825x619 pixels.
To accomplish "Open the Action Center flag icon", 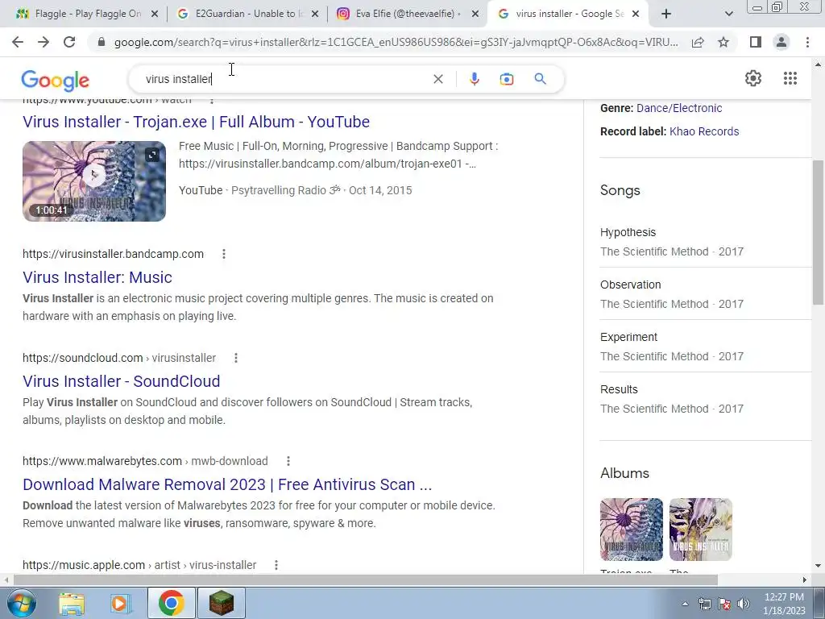I will (724, 604).
